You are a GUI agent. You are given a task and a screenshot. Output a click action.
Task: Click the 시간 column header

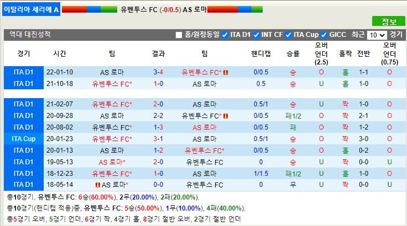(x=60, y=53)
